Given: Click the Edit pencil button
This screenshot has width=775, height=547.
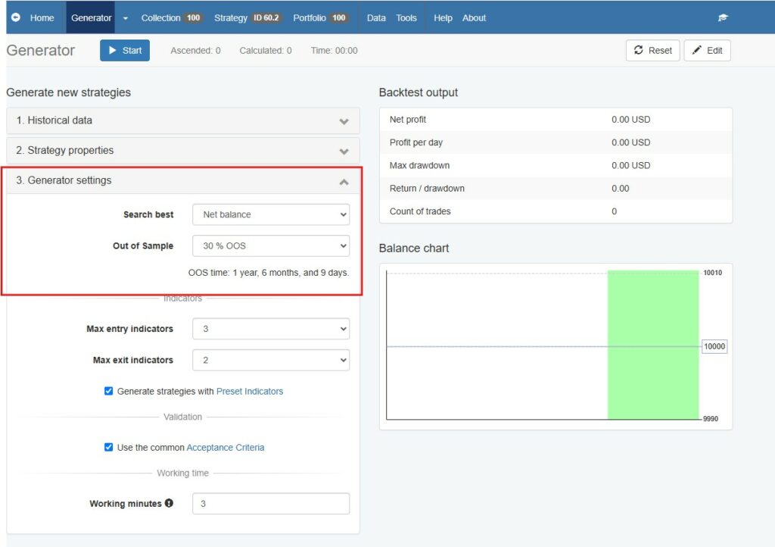Looking at the screenshot, I should [x=707, y=50].
